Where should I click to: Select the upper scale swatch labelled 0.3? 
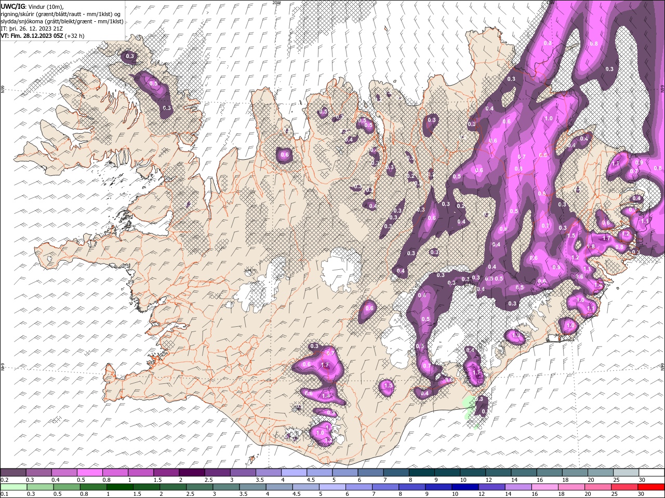point(38,473)
